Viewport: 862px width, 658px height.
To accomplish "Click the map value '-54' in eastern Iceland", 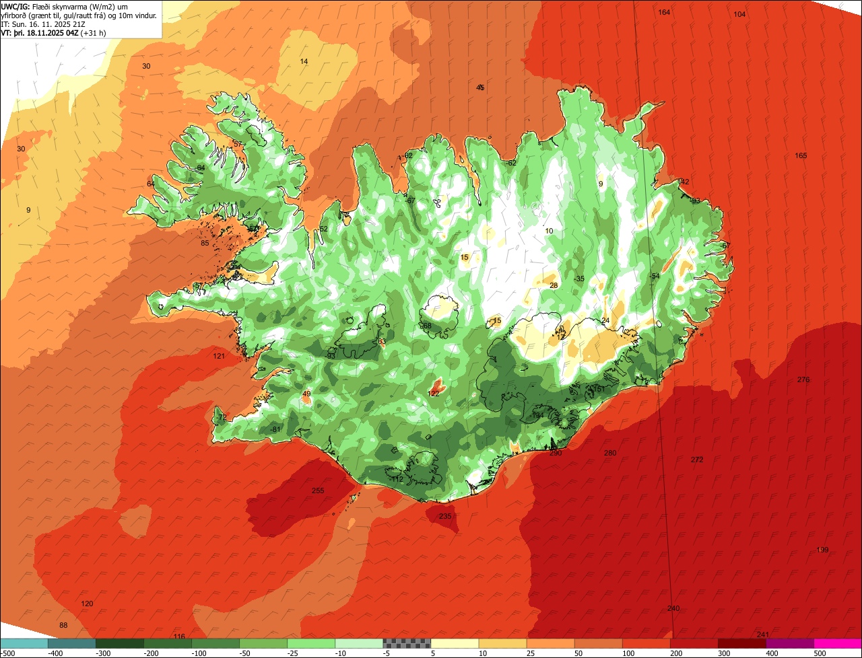I will pyautogui.click(x=654, y=277).
